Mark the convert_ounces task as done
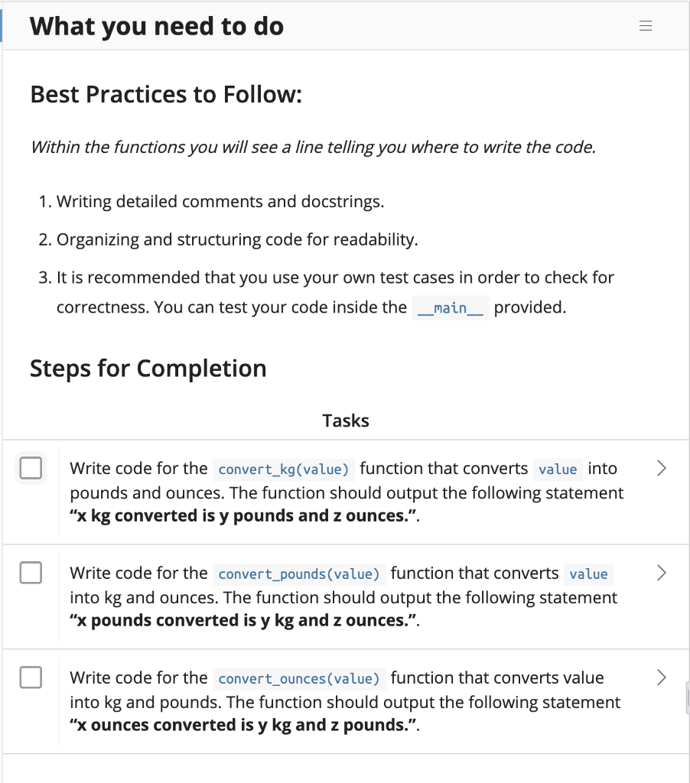 (x=31, y=677)
